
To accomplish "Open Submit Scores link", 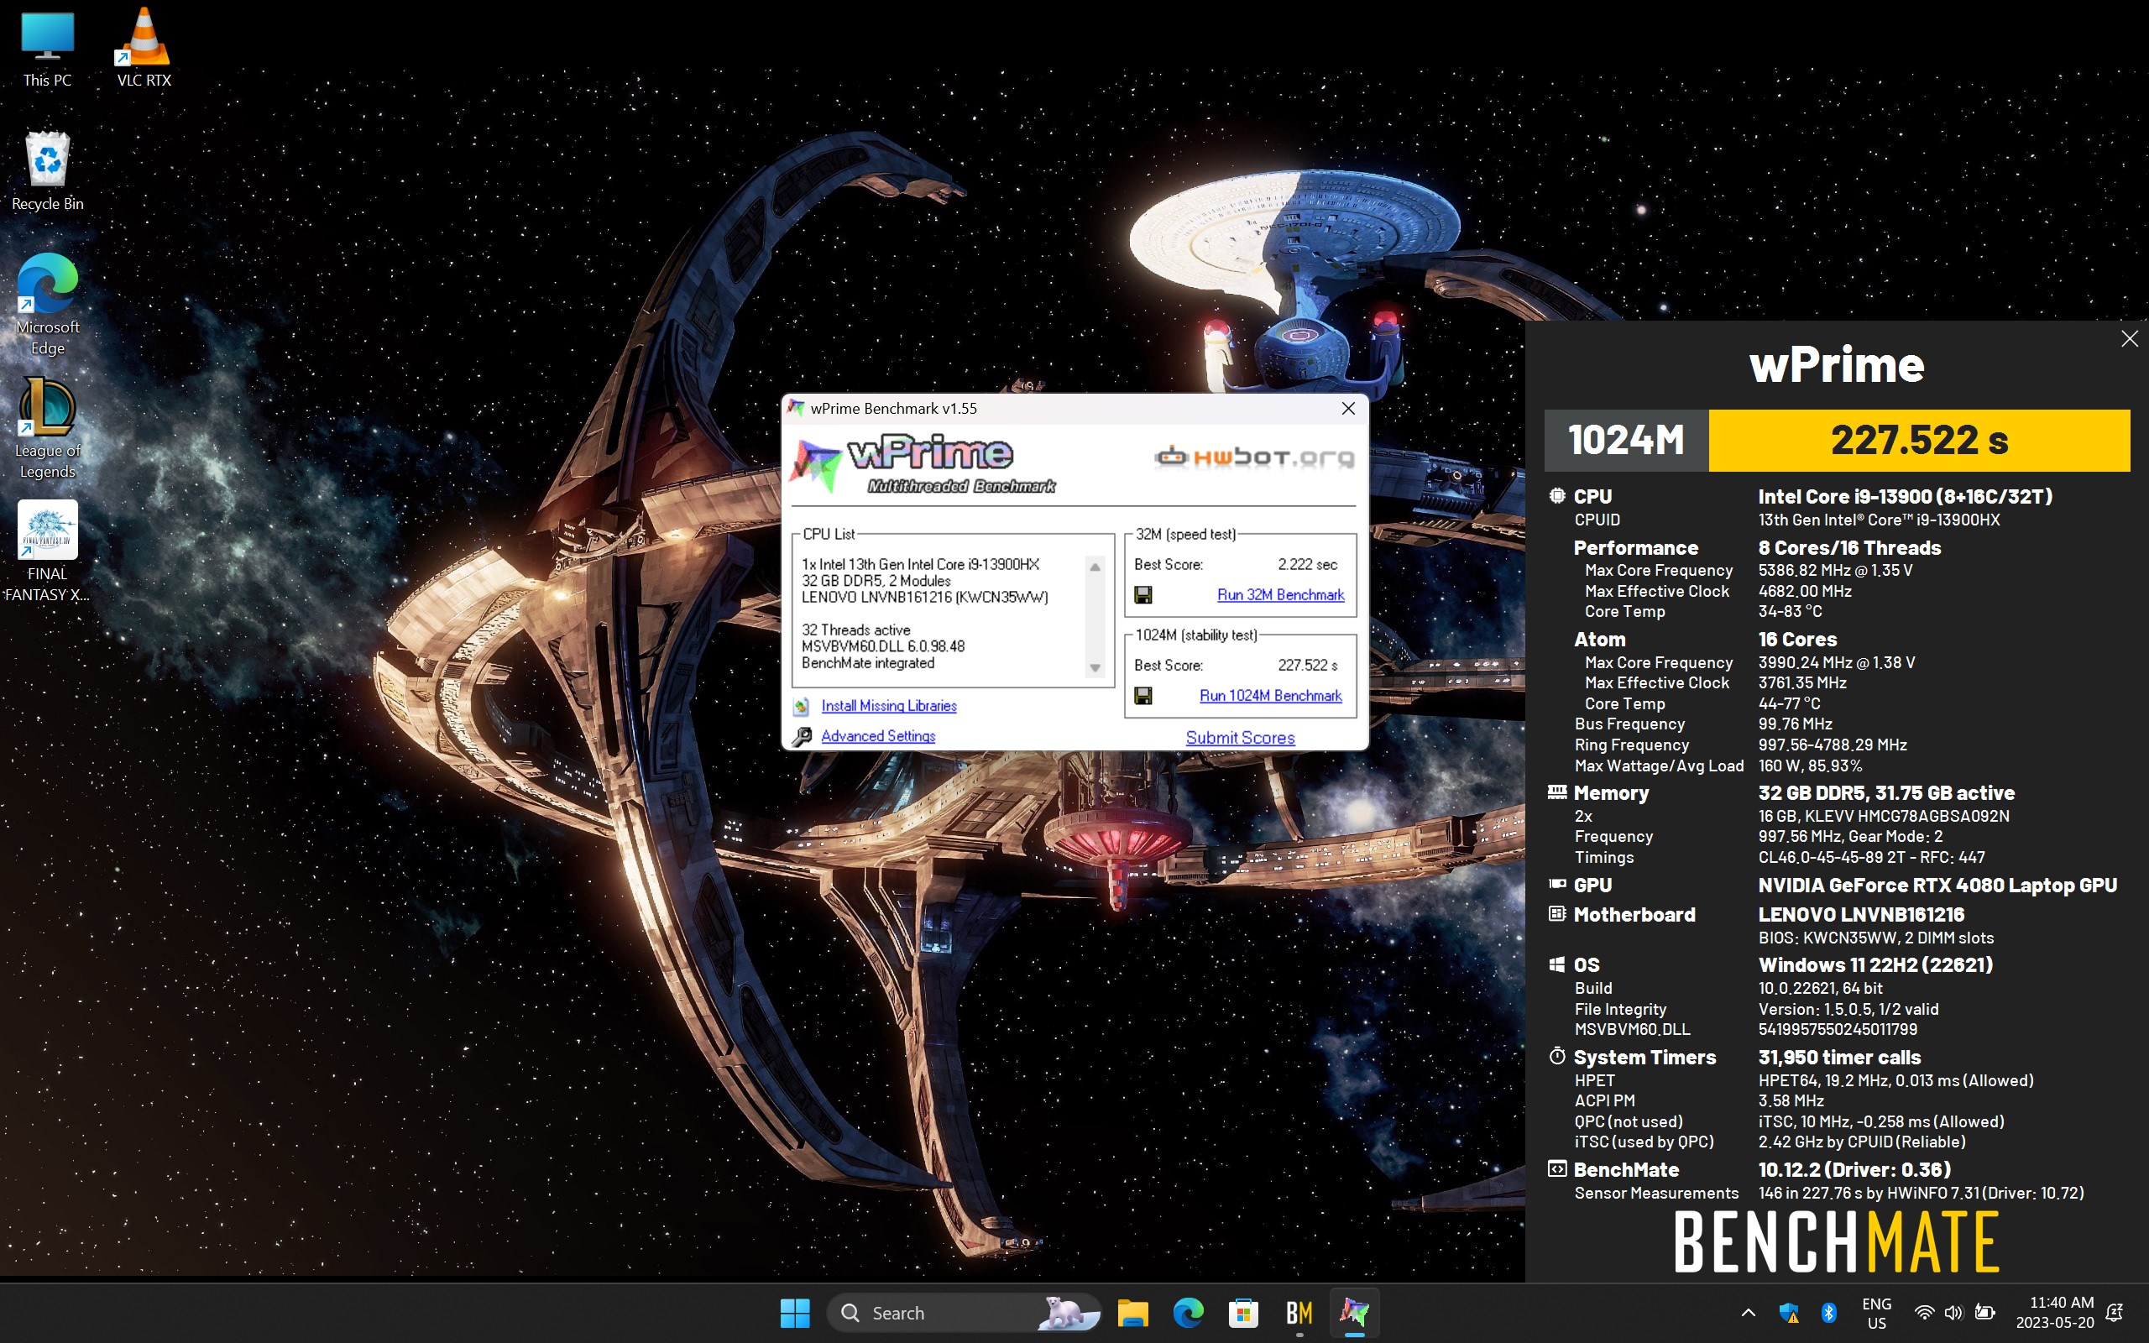I will point(1240,737).
